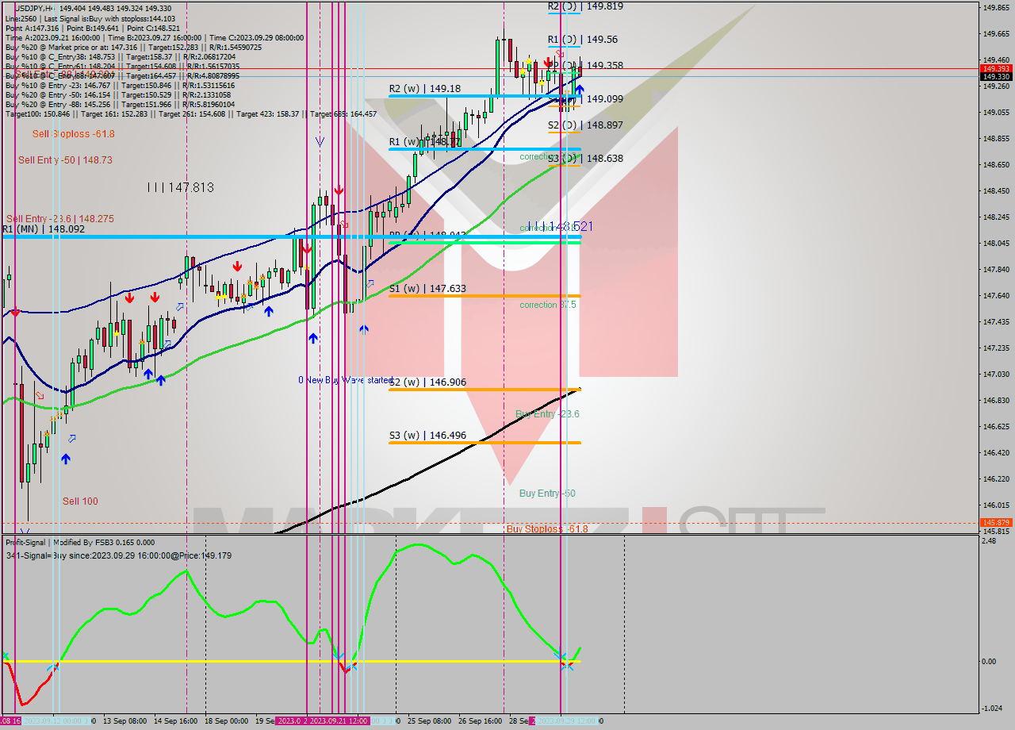Click the red sell arrow beside the magenta vertical lines

point(339,190)
